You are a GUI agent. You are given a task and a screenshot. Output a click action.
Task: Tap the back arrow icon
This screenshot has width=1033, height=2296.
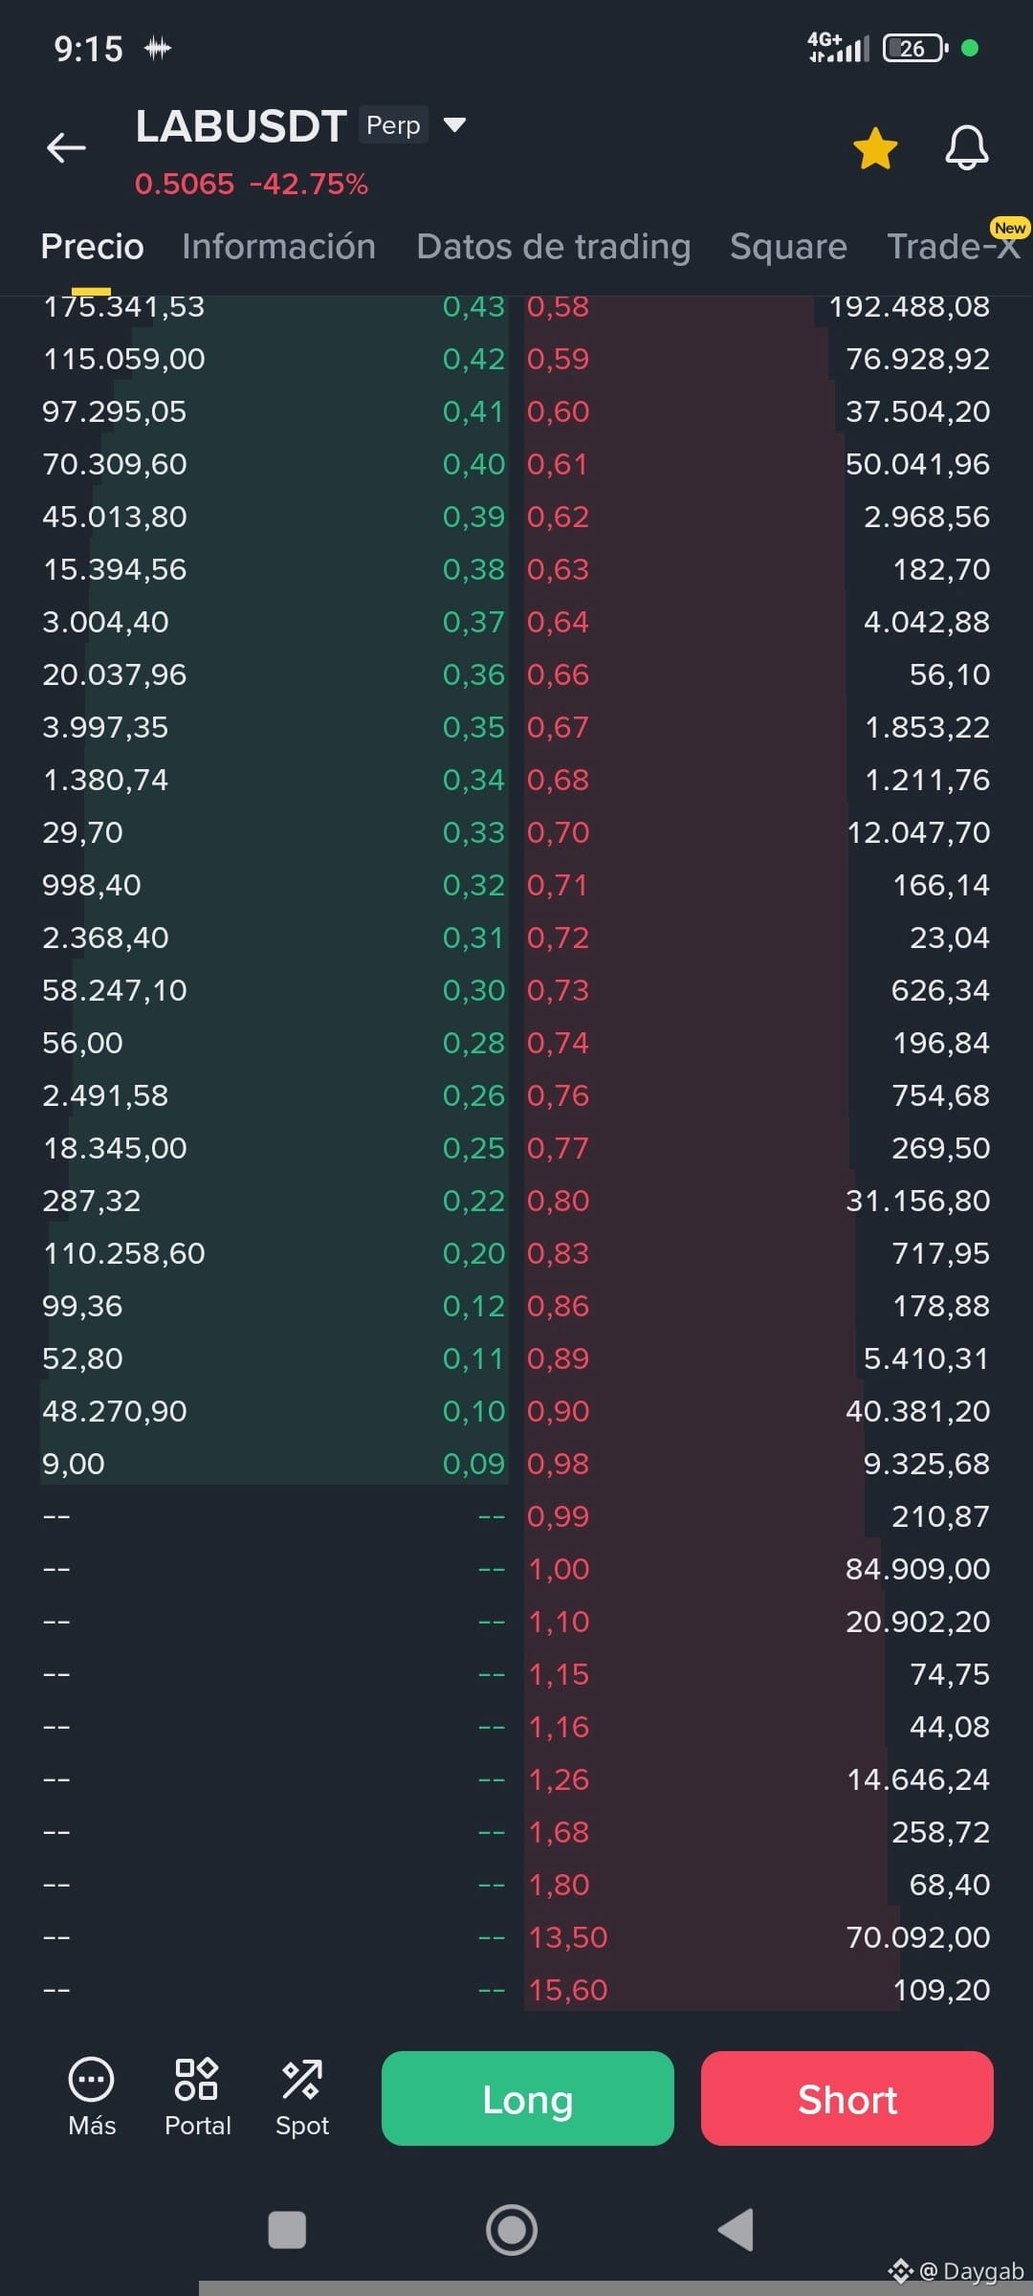point(66,147)
